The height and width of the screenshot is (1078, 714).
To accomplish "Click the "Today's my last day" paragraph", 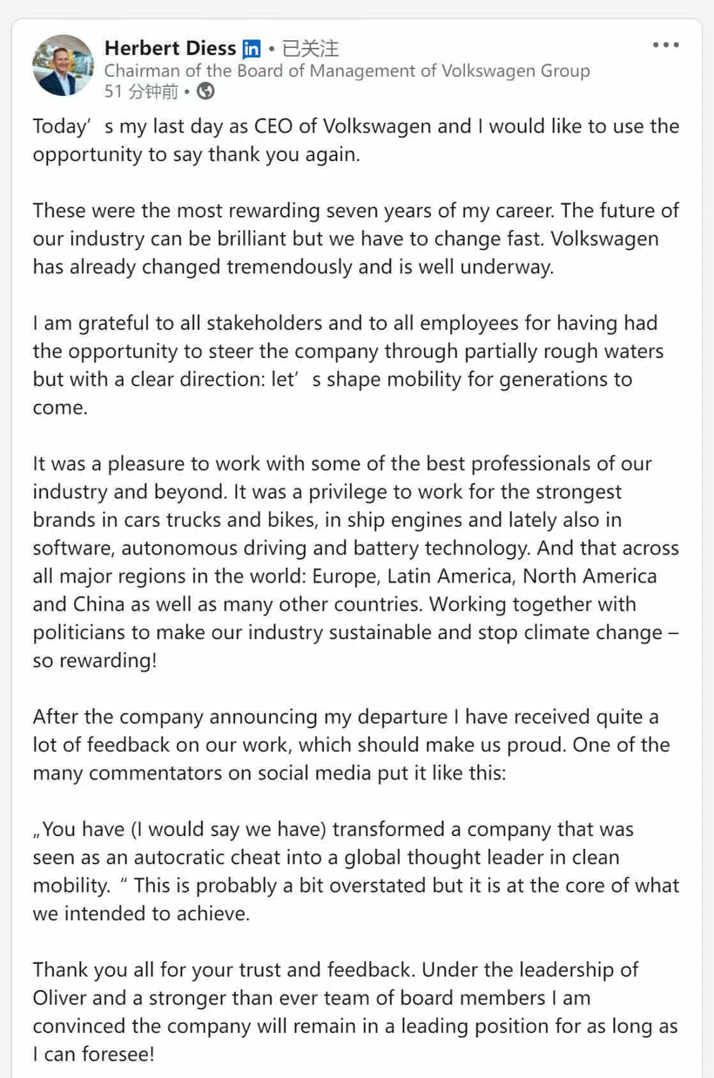I will tap(355, 140).
